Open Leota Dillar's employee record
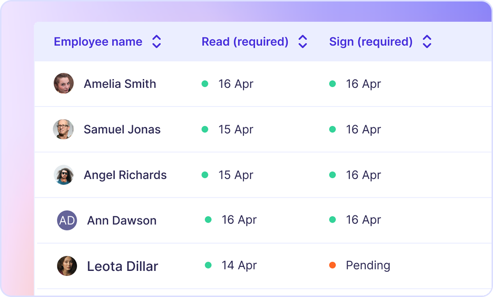493x297 pixels. [x=122, y=266]
